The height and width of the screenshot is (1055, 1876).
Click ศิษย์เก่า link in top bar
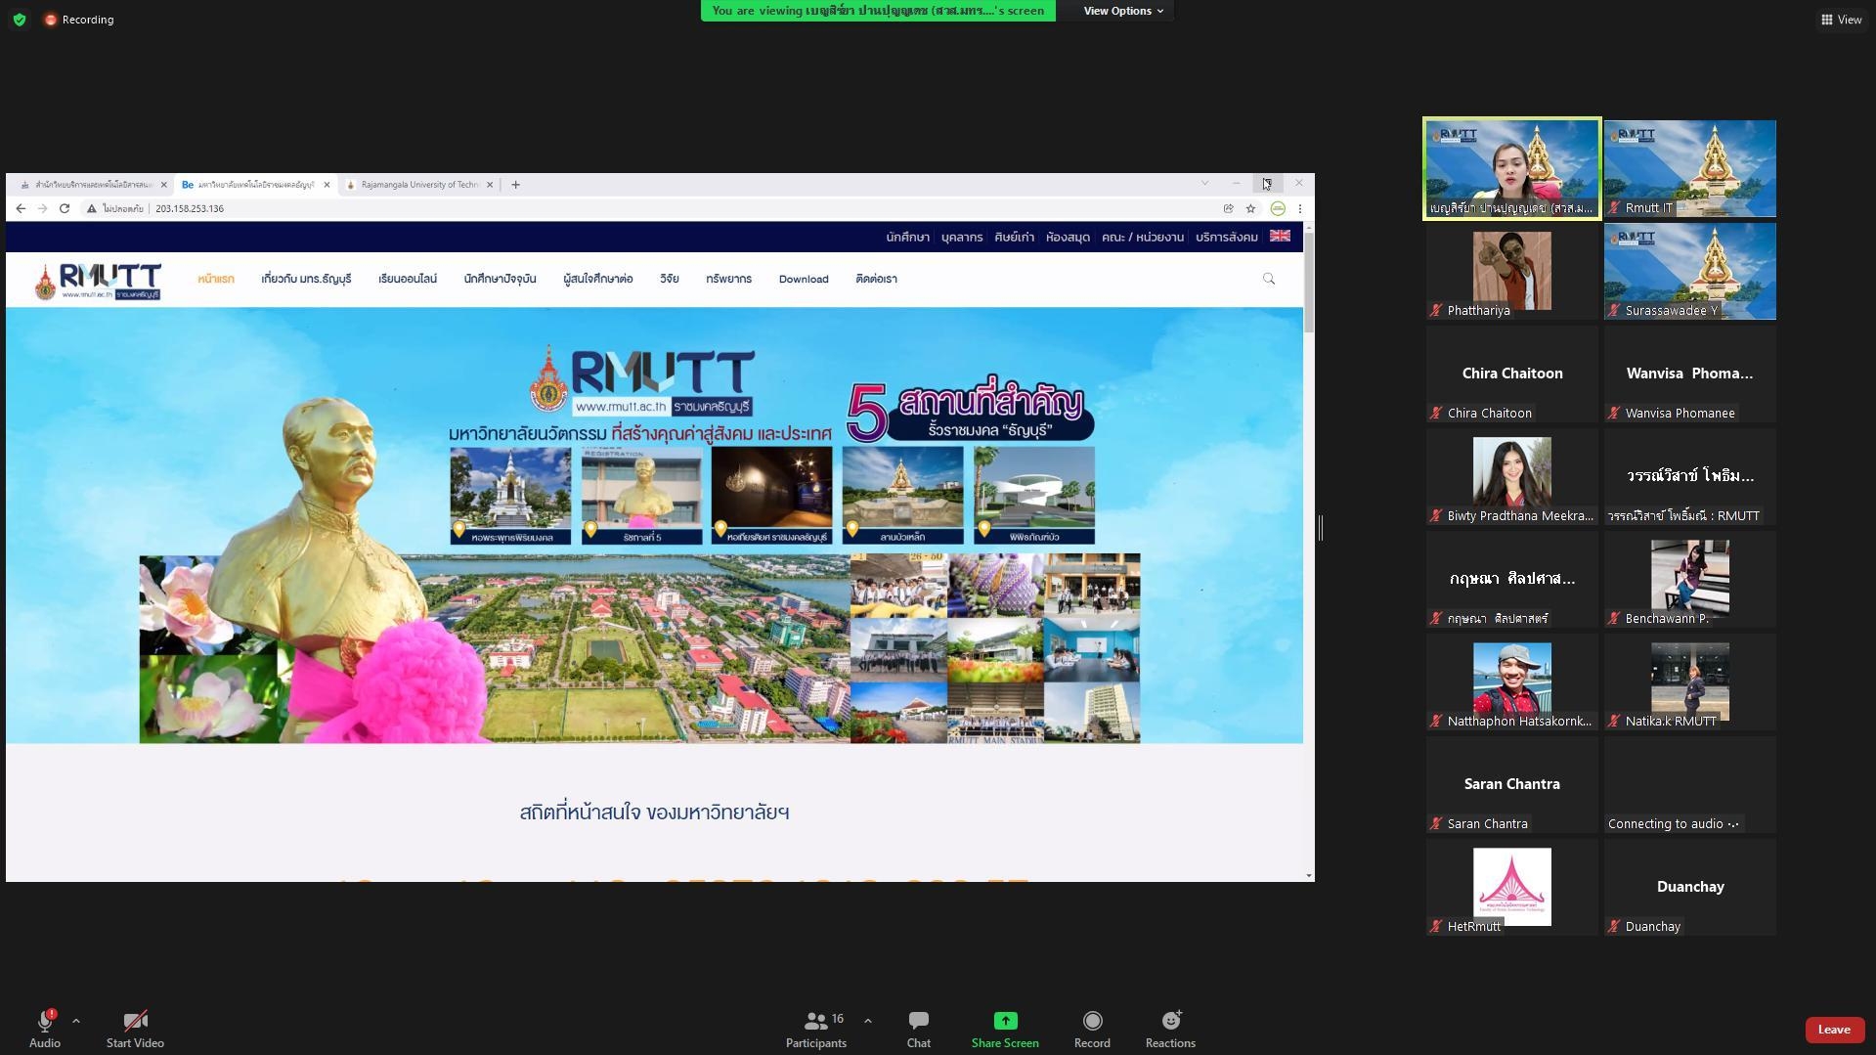(1014, 237)
